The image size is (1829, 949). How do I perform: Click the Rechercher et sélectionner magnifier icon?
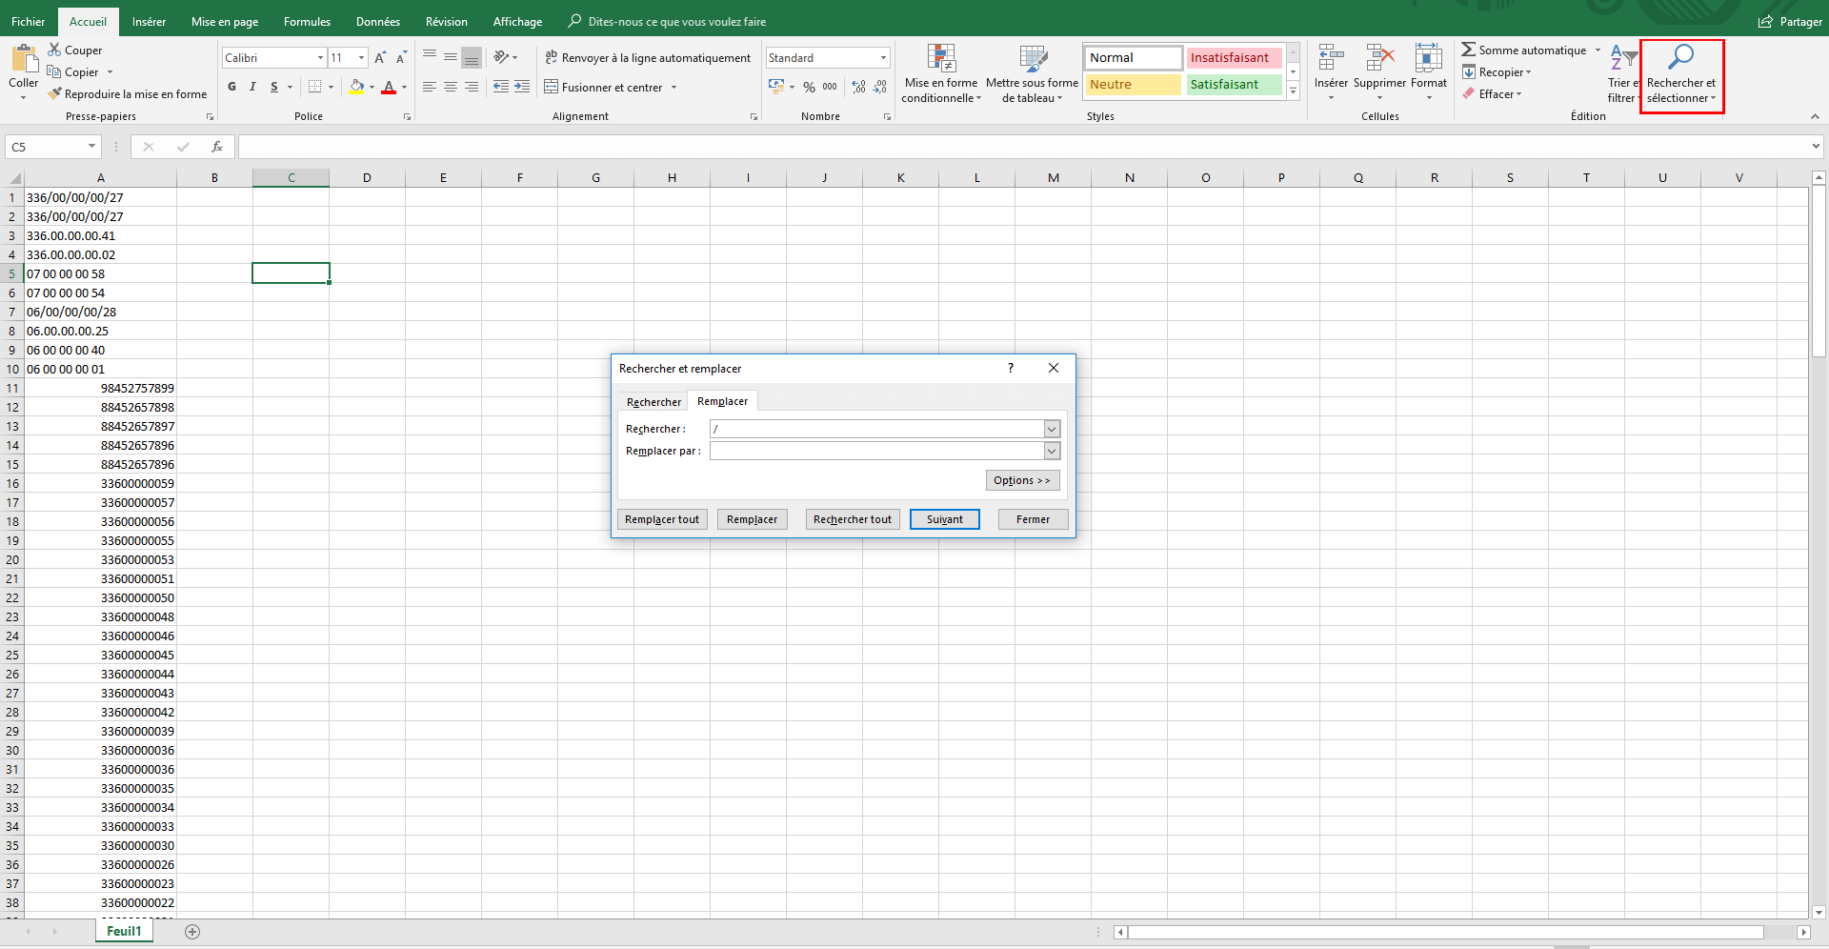(1681, 58)
